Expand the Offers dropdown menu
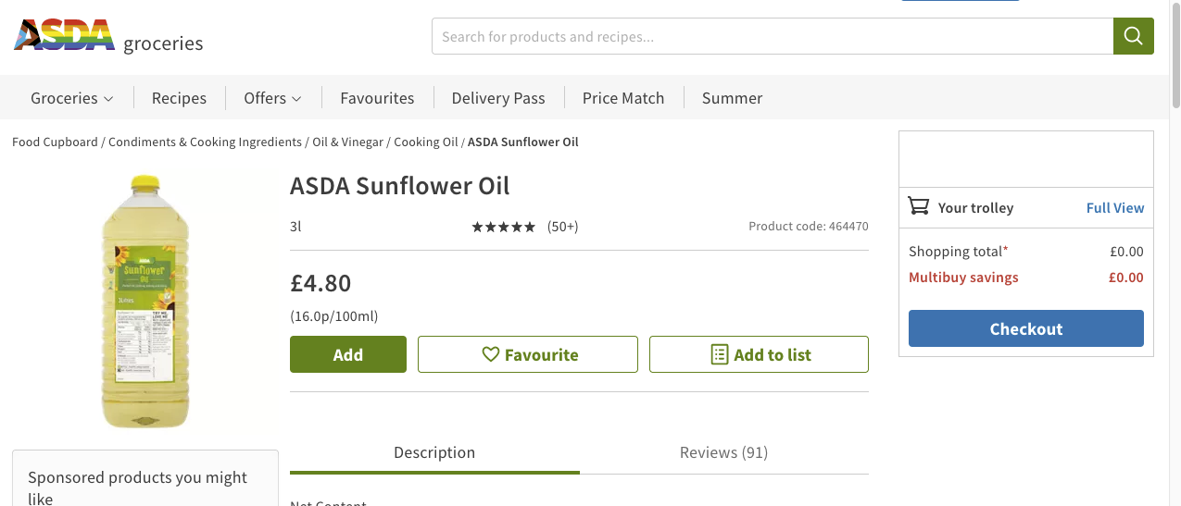Viewport: 1181px width, 506px height. pos(272,98)
